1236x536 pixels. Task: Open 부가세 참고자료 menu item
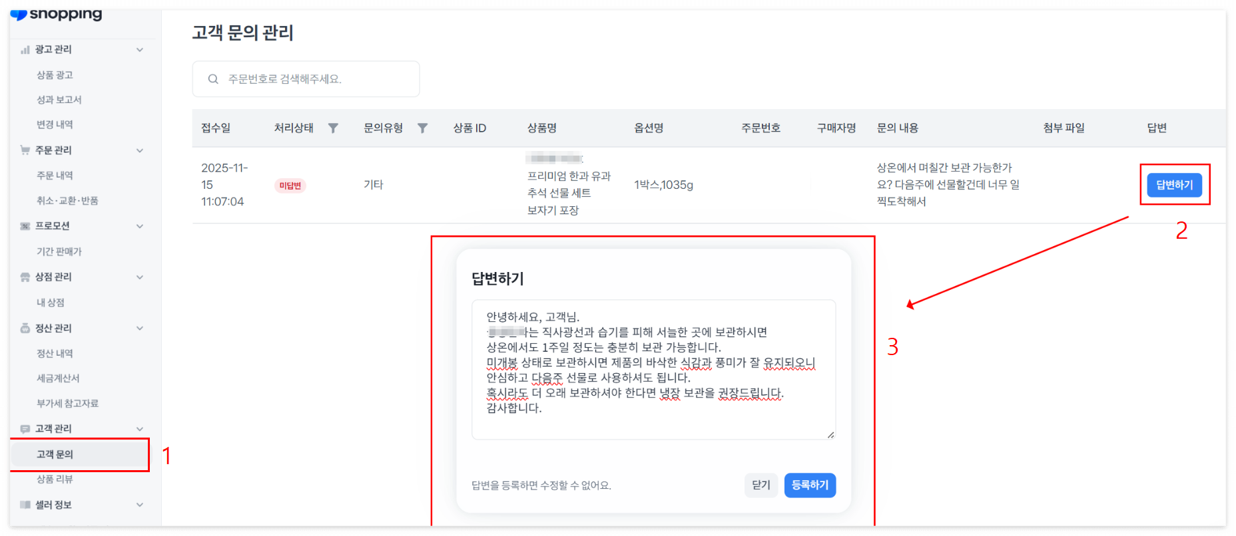(x=67, y=404)
